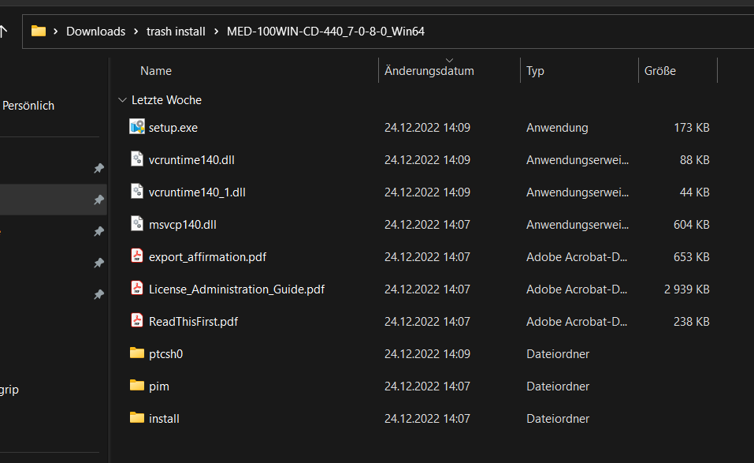Open the install folder icon
This screenshot has width=754, height=463.
pos(136,418)
